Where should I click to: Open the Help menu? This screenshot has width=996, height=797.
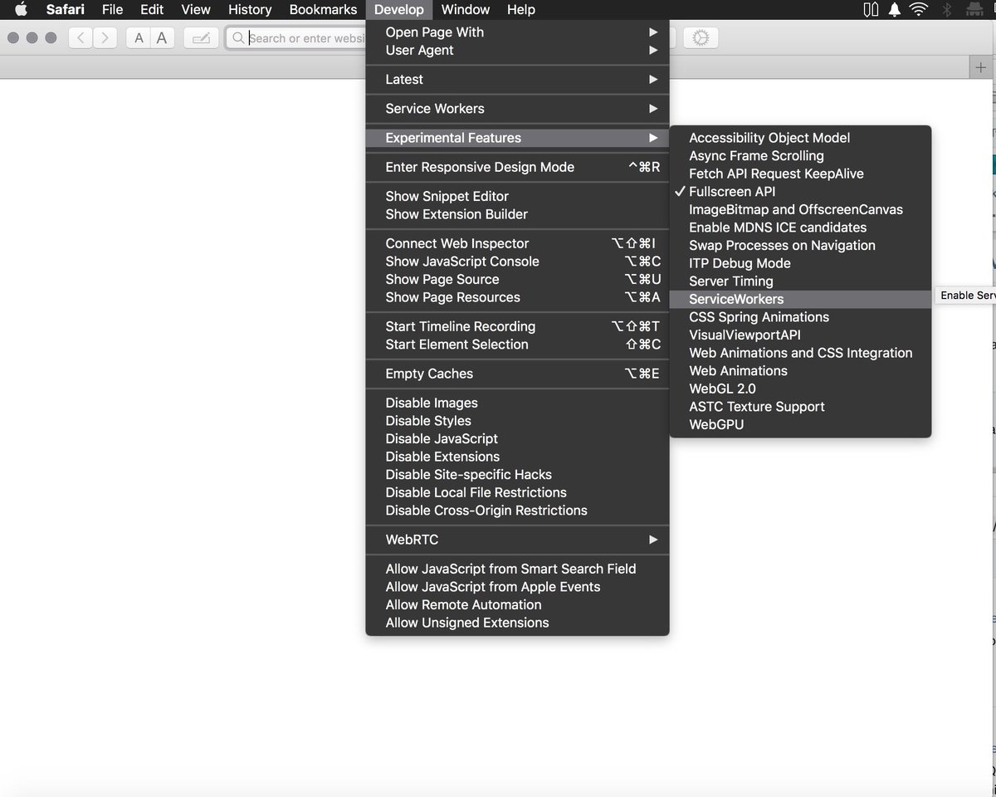point(521,9)
